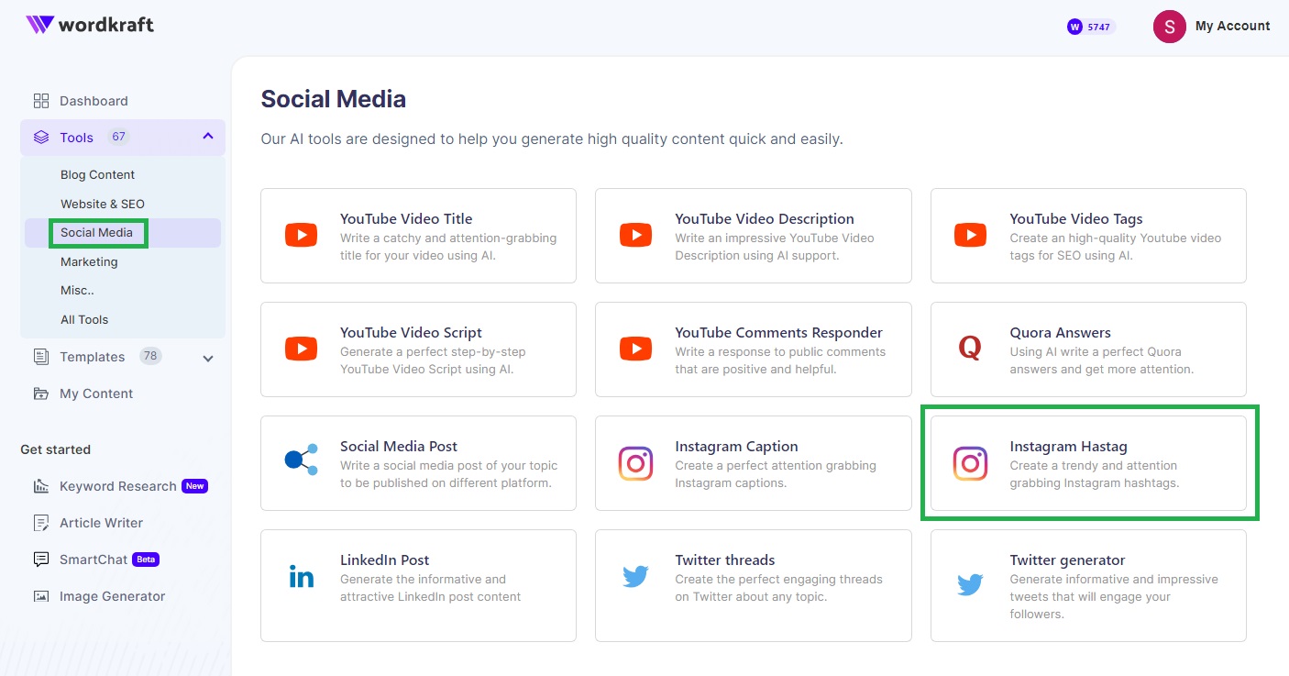Click the Get started section label
This screenshot has height=676, width=1289.
point(55,449)
